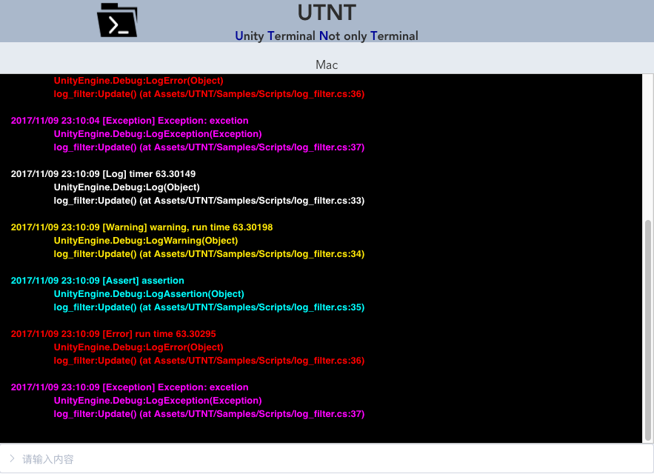
Task: Click the UTNT title heading
Action: pos(327,13)
